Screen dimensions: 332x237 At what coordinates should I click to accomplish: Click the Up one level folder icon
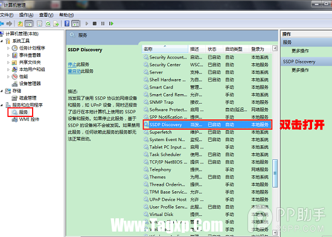coord(21,24)
